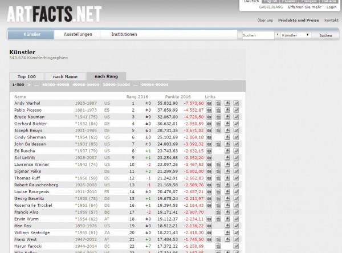Viewport: 342px width, 253px height.
Task: Open the Künstler search category dropdown
Action: click(296, 35)
